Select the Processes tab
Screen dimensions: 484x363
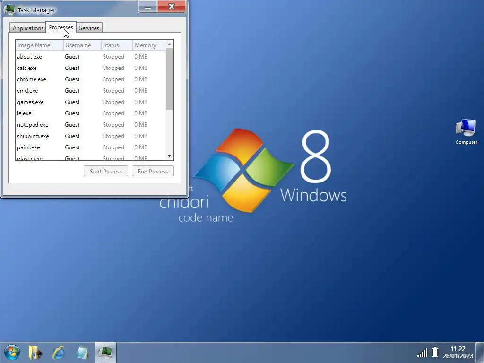(x=61, y=27)
